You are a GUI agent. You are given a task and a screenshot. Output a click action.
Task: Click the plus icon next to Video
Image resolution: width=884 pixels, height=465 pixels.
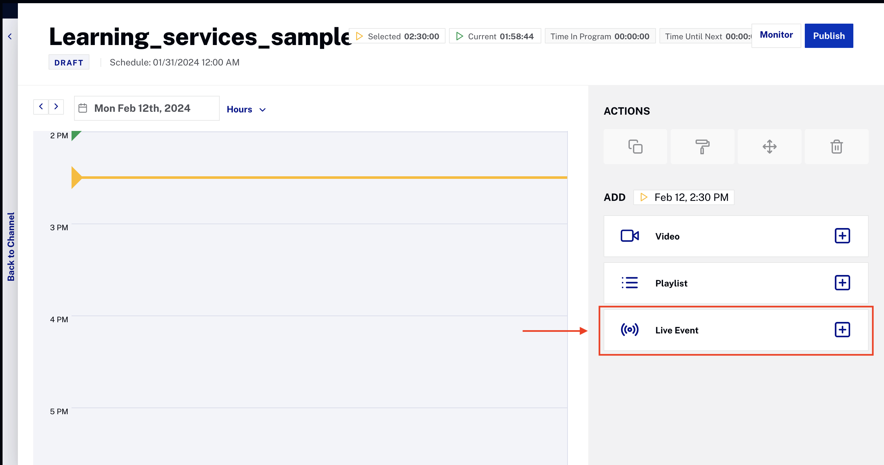pyautogui.click(x=842, y=236)
